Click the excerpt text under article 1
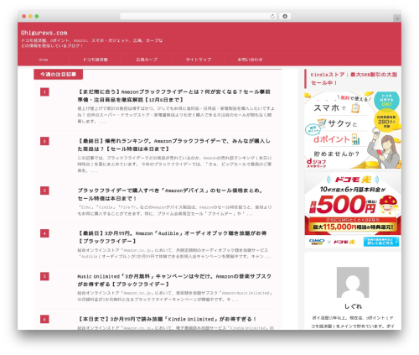 click(176, 115)
